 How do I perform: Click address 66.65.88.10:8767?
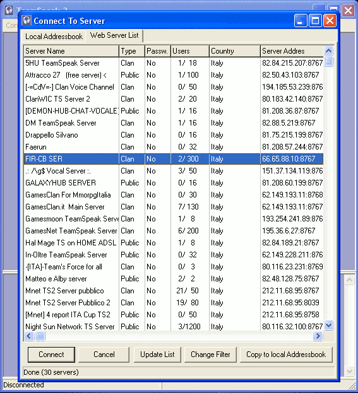(289, 159)
